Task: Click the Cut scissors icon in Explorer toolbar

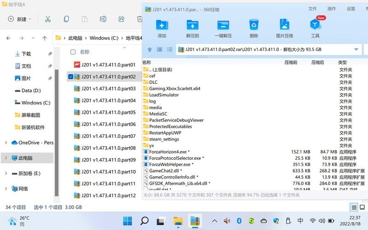Action: (48, 19)
